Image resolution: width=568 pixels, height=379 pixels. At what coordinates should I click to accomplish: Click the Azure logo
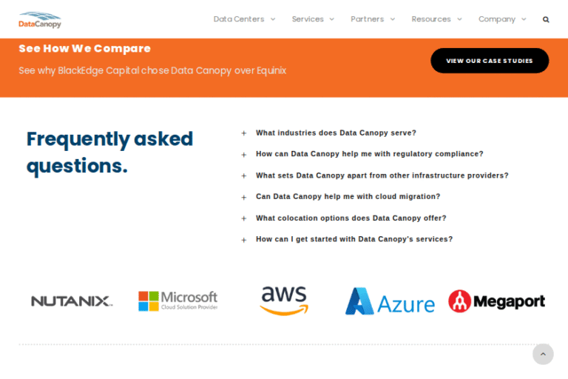(390, 301)
